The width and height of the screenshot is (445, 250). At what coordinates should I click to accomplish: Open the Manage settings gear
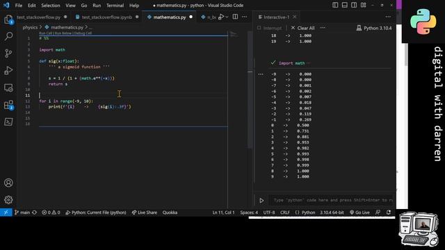pos(8,200)
